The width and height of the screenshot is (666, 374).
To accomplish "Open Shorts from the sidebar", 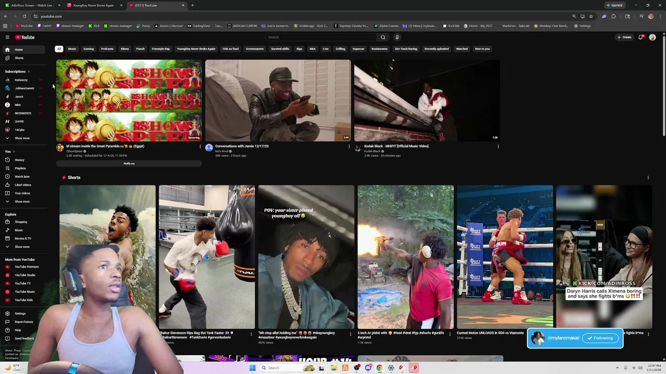I will 25,58.
